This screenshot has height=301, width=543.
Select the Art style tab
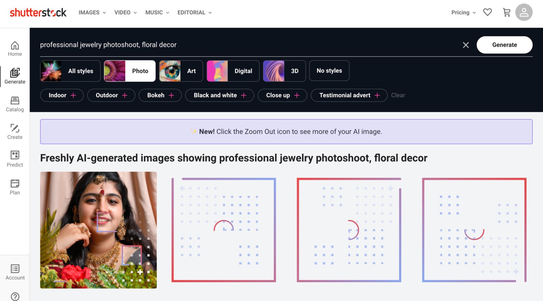tap(181, 71)
